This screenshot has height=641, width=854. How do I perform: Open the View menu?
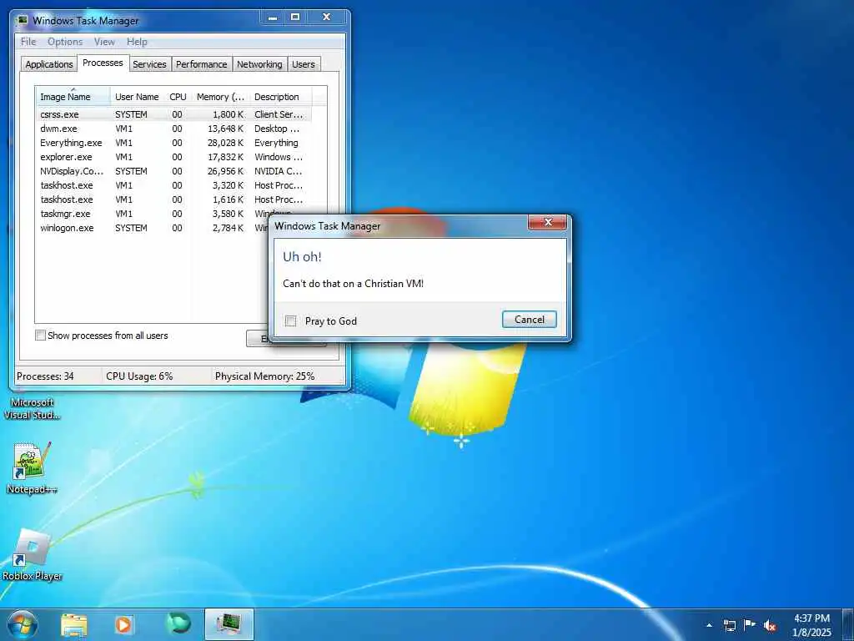(x=104, y=42)
